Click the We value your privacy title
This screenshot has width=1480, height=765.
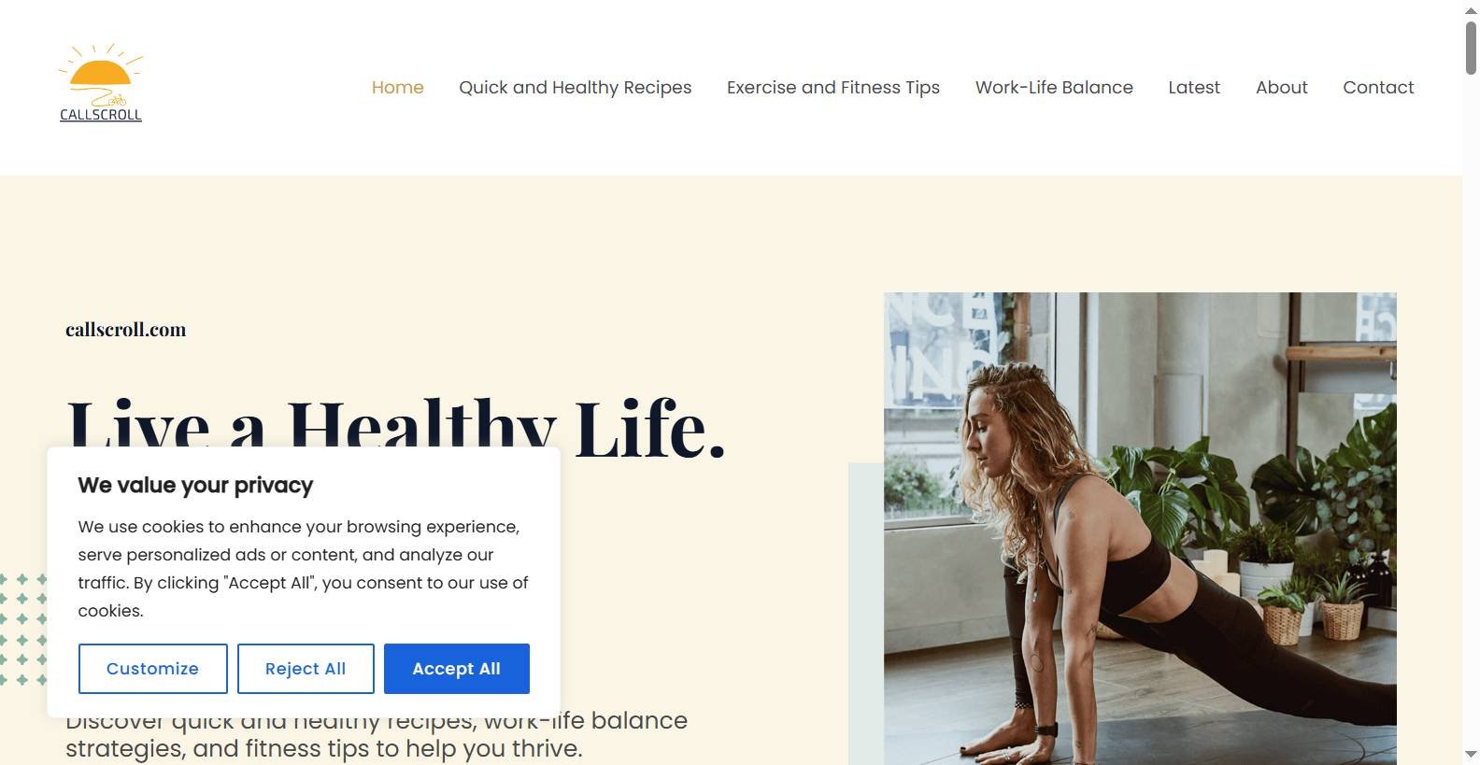point(195,485)
